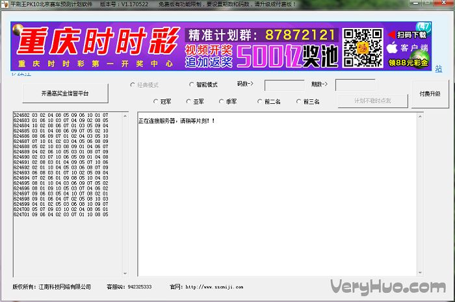Select draw row 624685
The height and width of the screenshot is (302, 455).
click(x=60, y=131)
